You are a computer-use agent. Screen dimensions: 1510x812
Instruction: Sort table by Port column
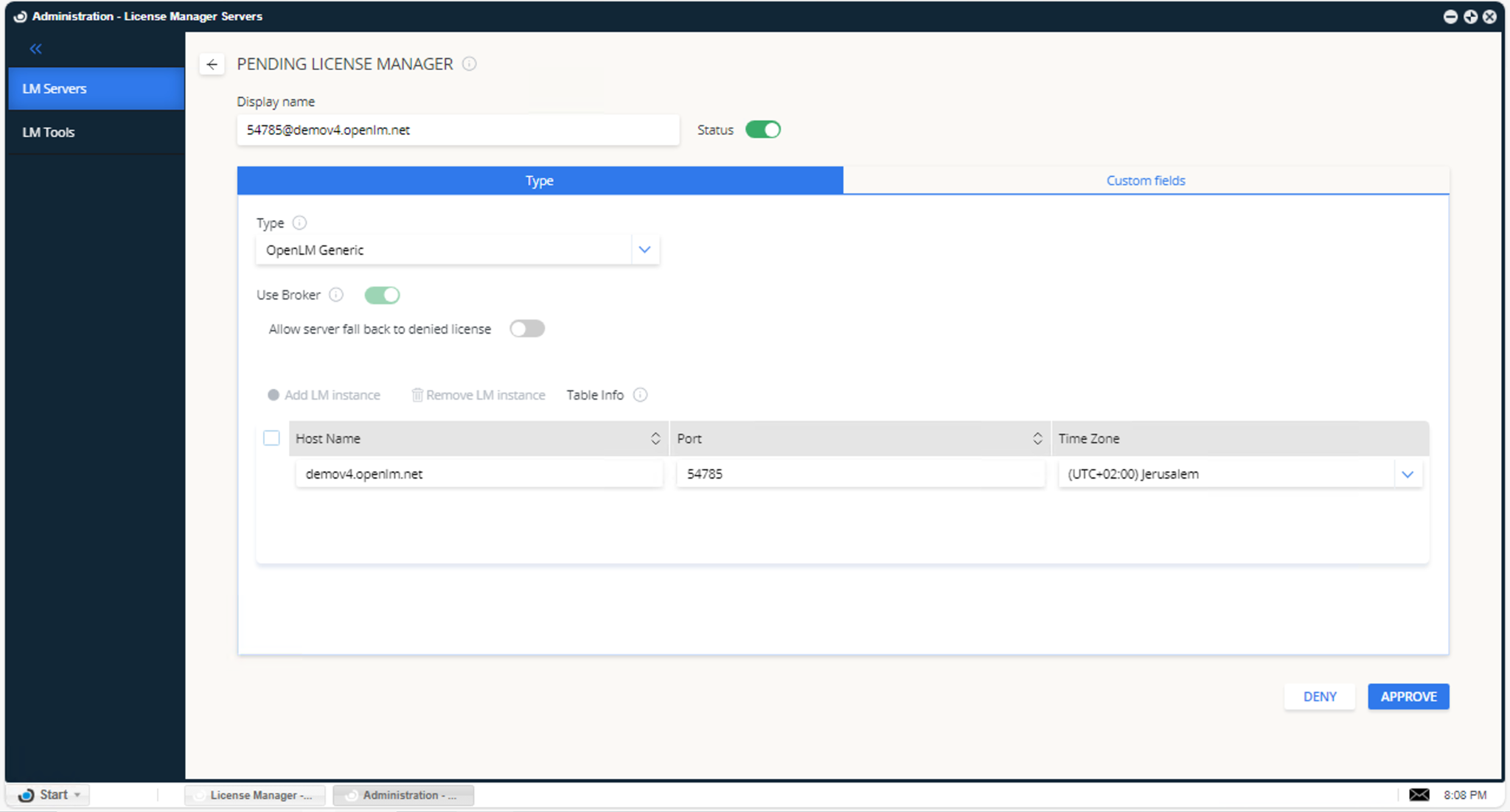[1037, 438]
